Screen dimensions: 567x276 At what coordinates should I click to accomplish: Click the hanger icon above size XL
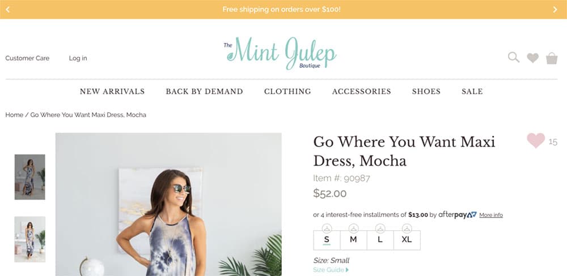(407, 228)
